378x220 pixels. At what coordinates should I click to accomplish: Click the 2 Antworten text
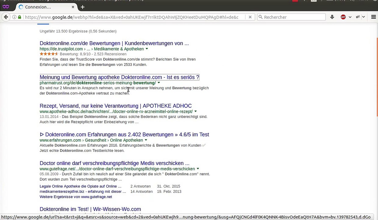[x=141, y=186]
